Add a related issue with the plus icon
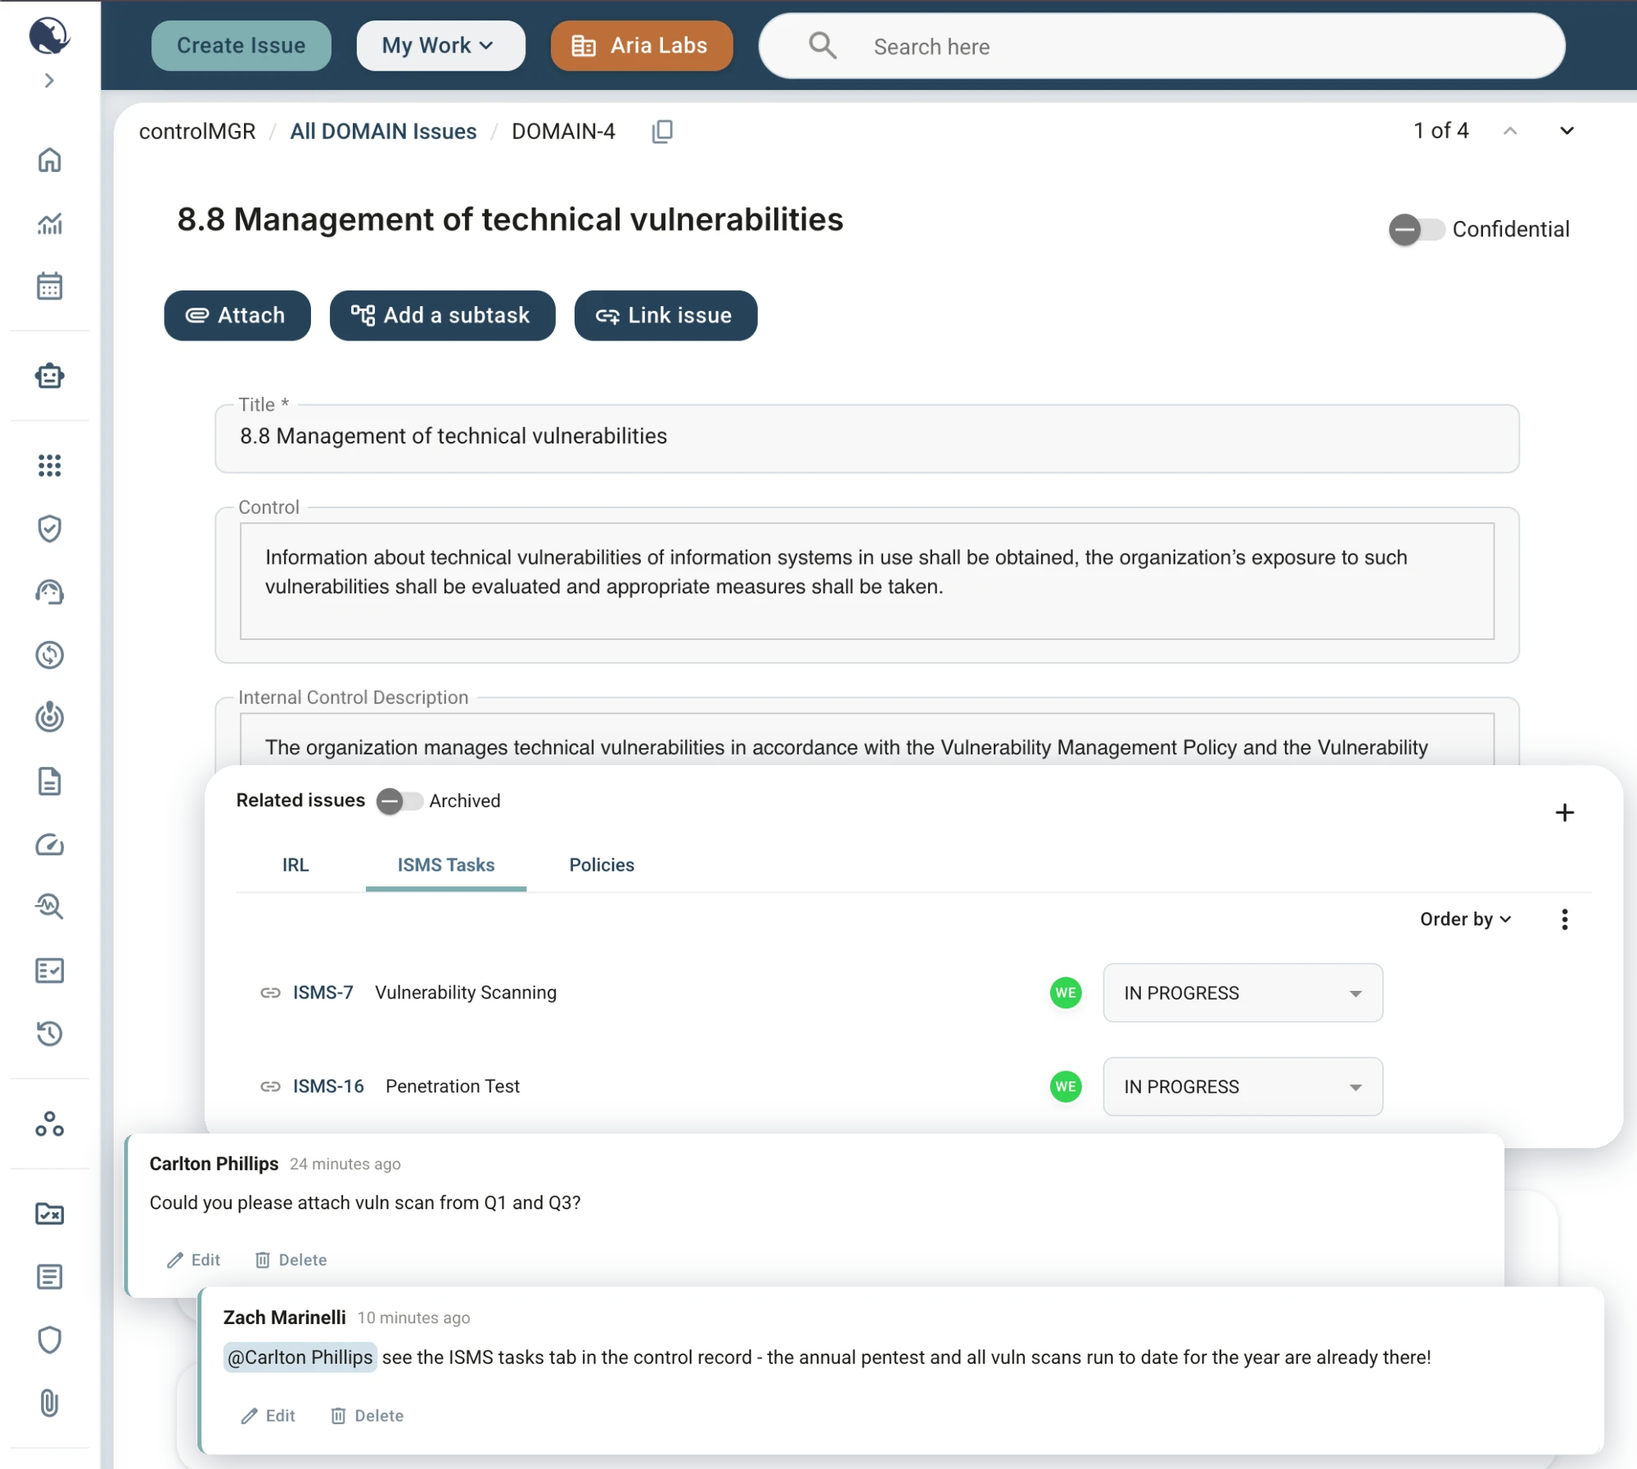 click(x=1564, y=813)
